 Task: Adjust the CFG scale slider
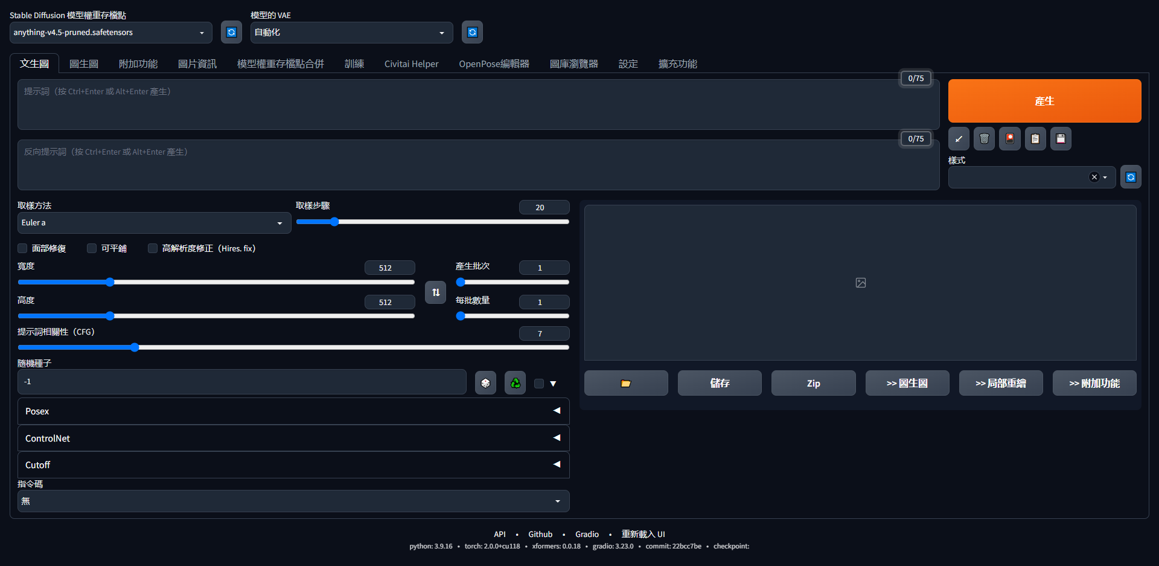pos(293,347)
